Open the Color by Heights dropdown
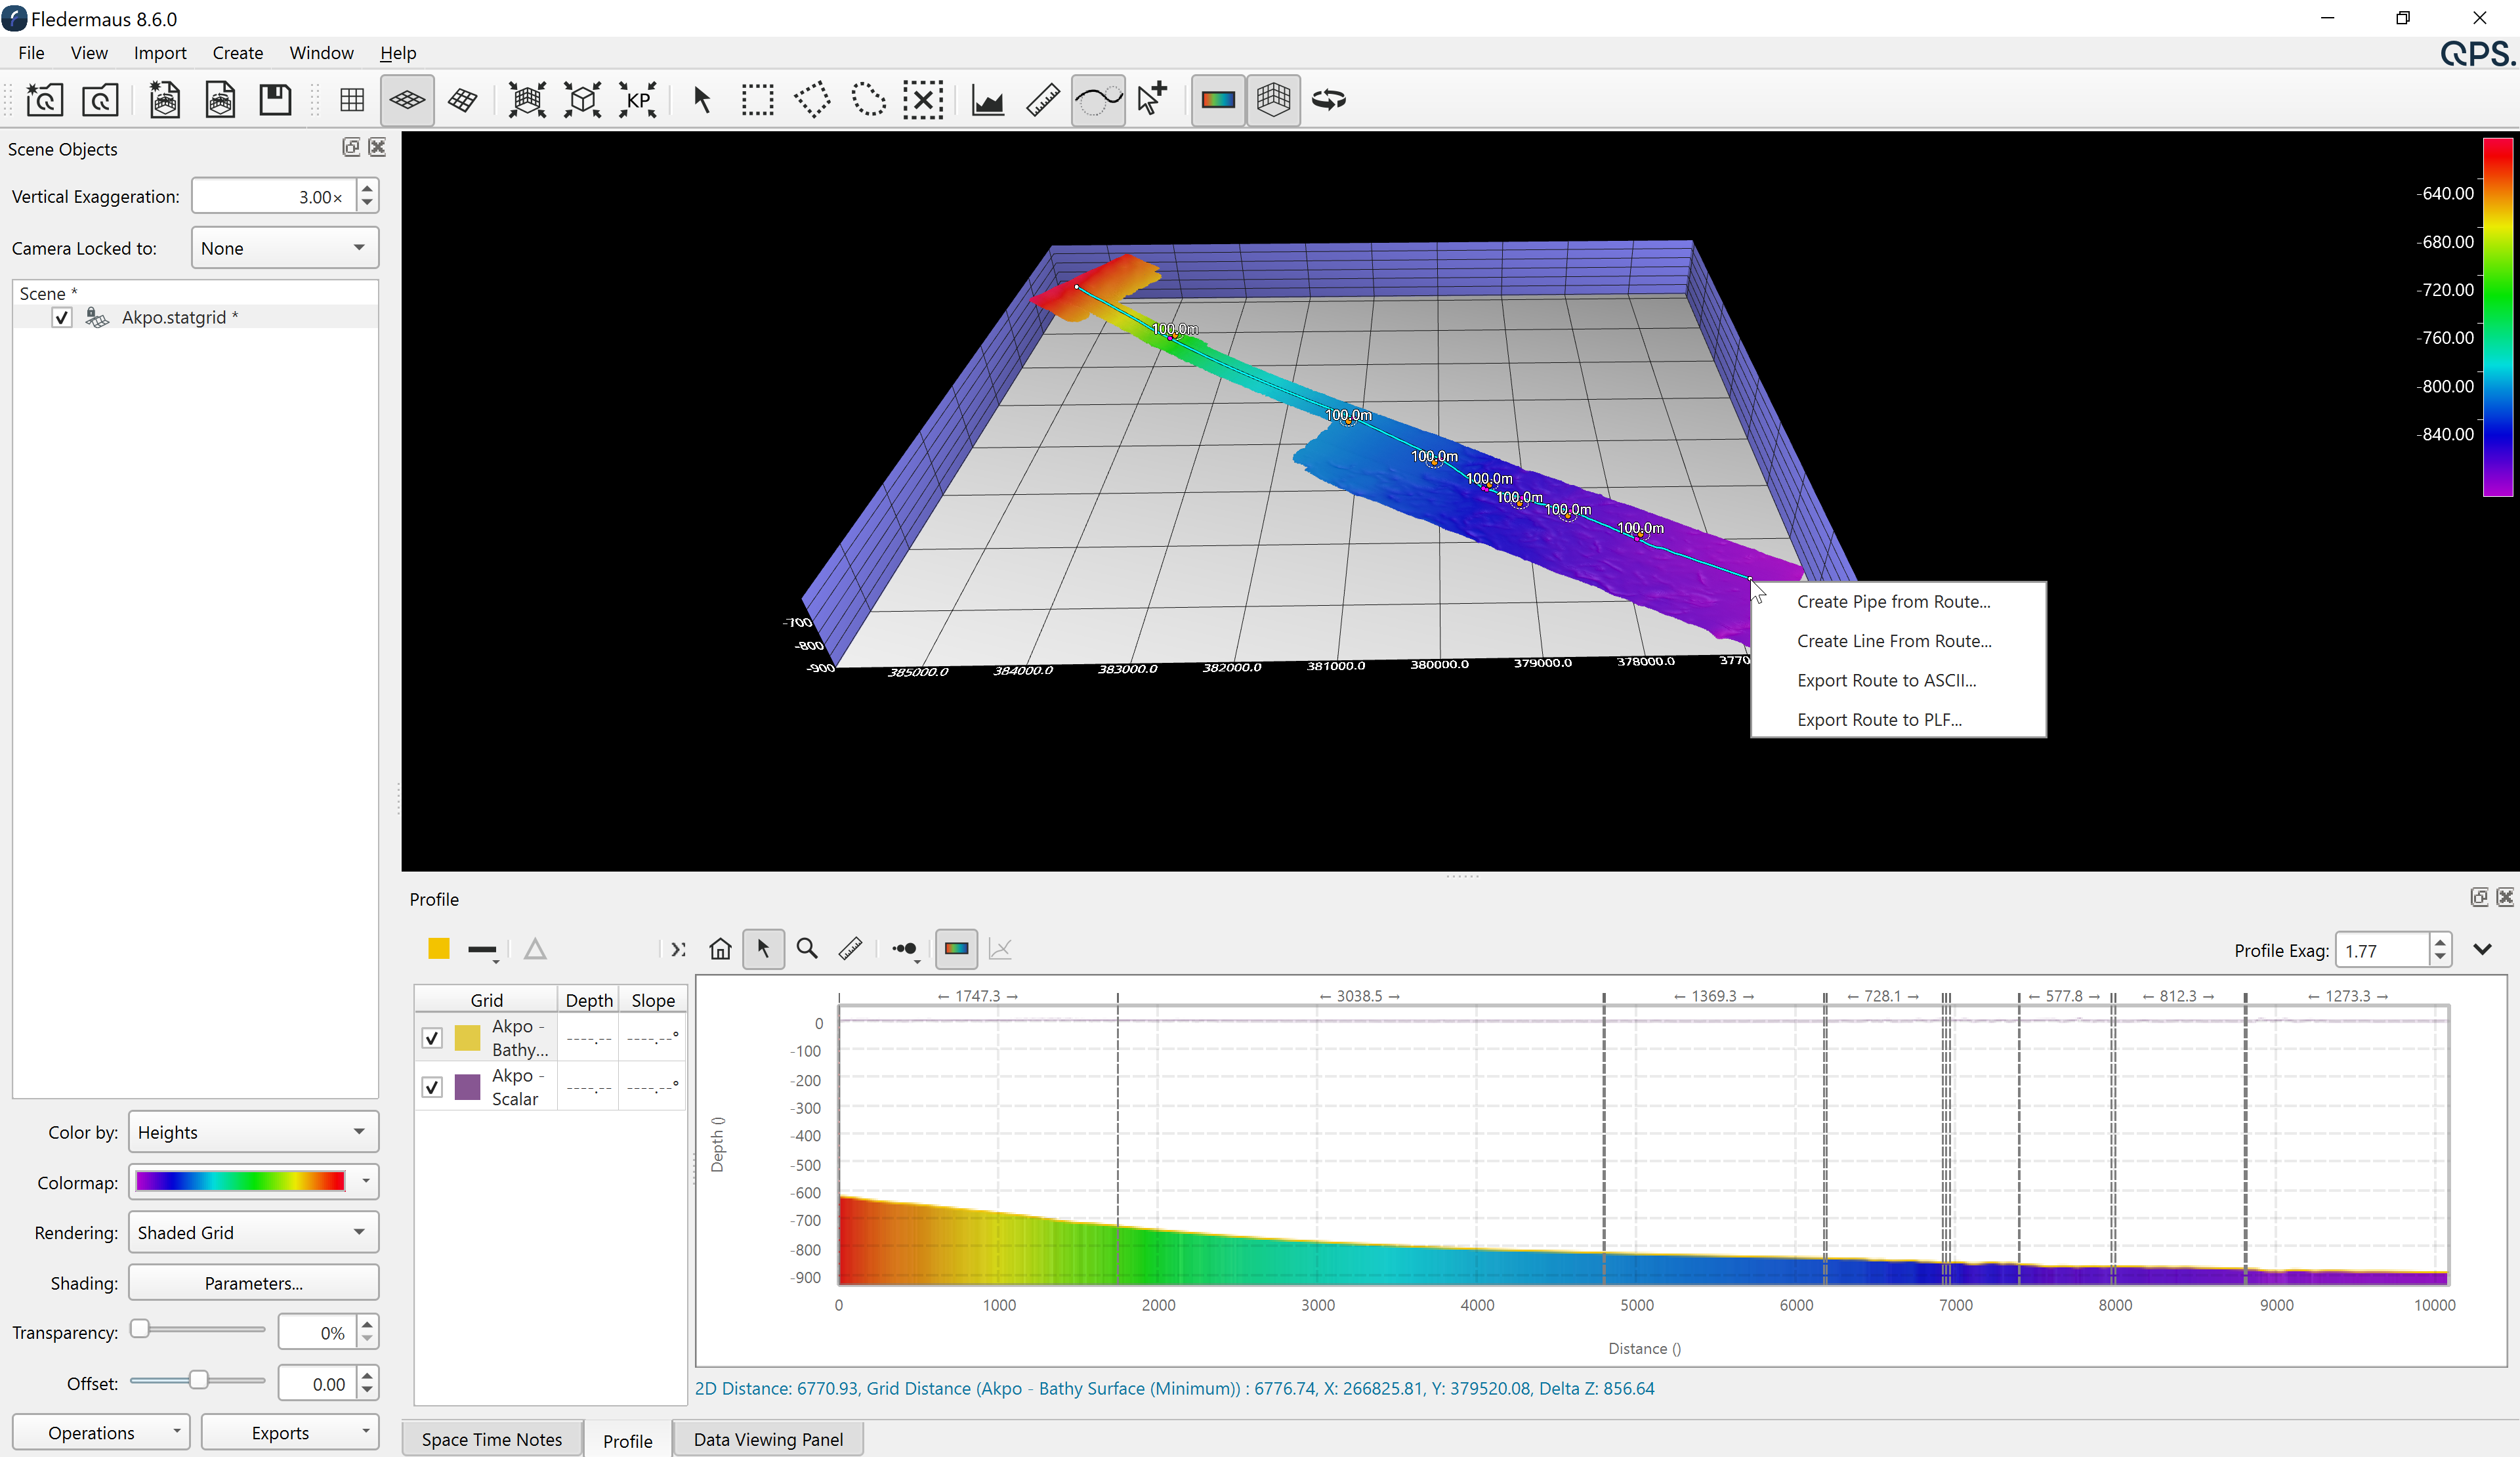This screenshot has height=1457, width=2520. tap(253, 1132)
